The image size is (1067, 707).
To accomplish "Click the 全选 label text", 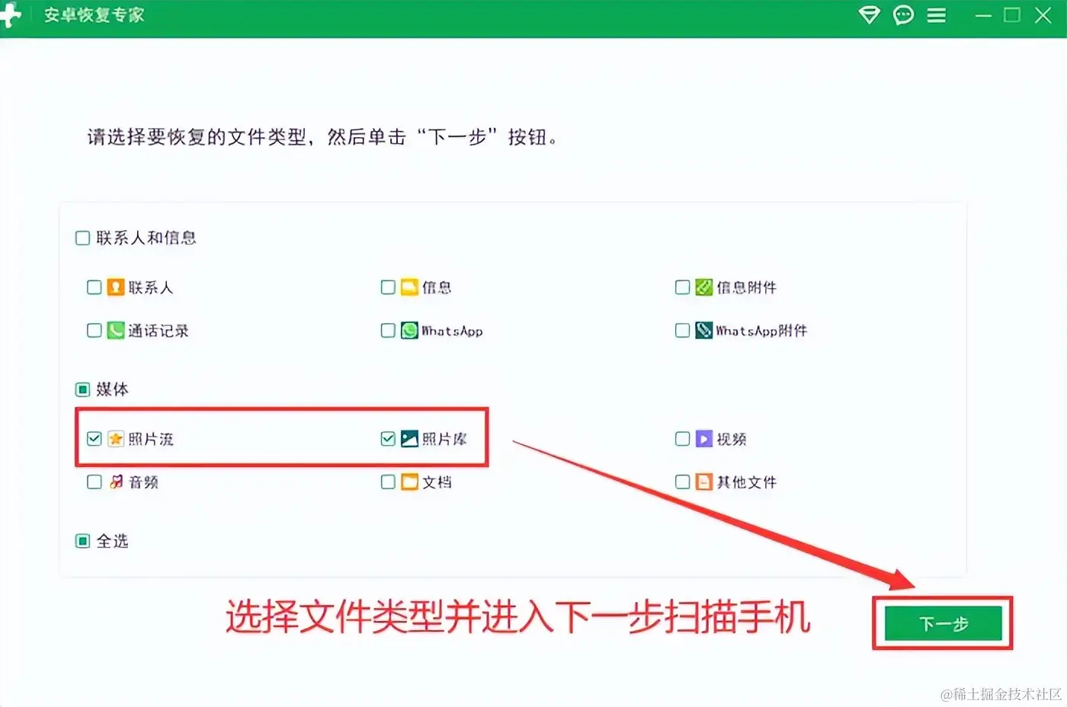I will pos(112,541).
